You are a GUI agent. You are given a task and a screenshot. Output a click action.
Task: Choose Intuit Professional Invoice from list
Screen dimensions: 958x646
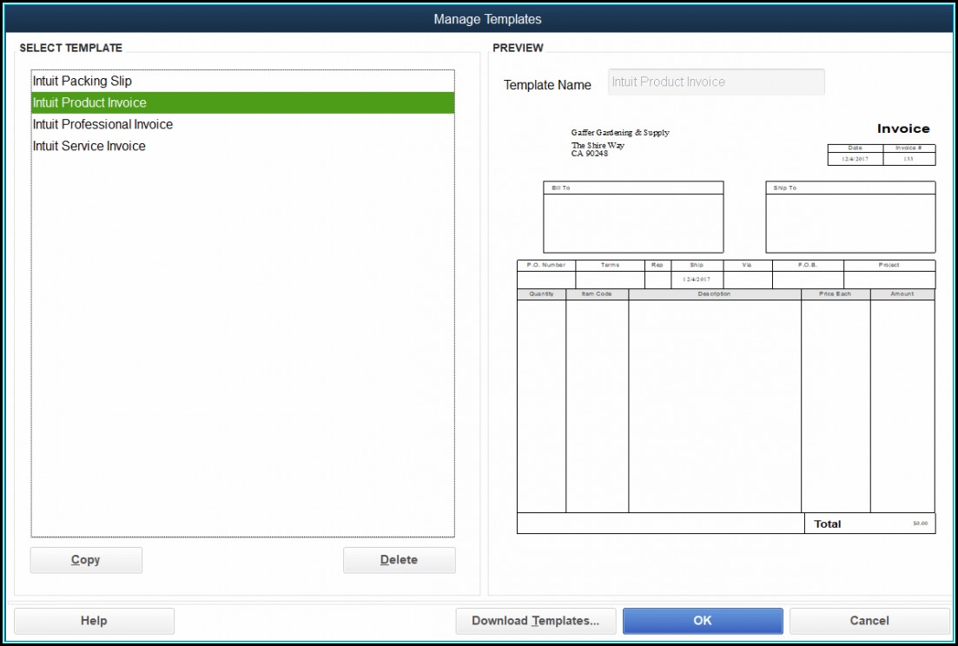[x=102, y=124]
